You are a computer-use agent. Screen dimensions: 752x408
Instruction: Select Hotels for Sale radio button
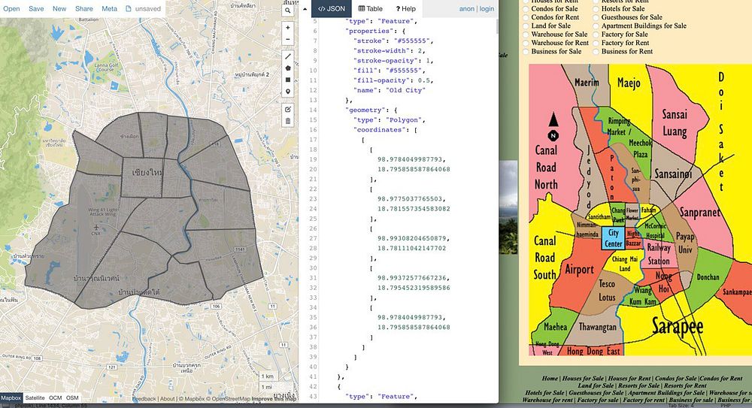[x=596, y=8]
